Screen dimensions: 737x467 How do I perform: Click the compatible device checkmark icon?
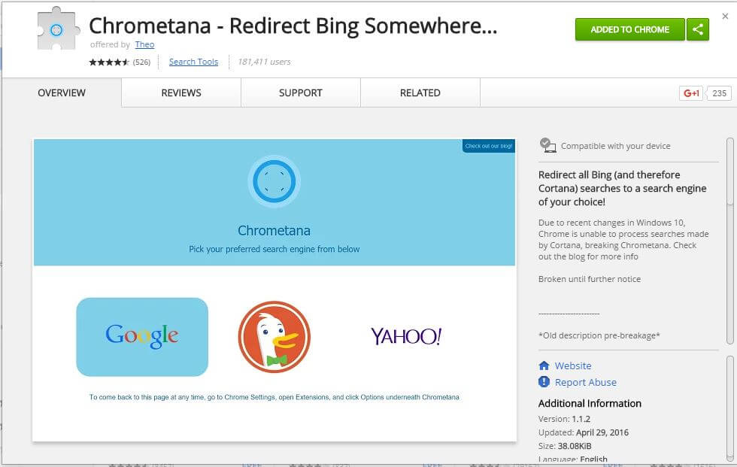click(x=547, y=145)
